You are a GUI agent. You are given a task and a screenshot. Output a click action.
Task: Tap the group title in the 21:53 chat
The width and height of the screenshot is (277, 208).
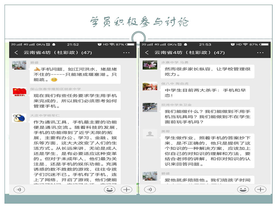coord(189,53)
